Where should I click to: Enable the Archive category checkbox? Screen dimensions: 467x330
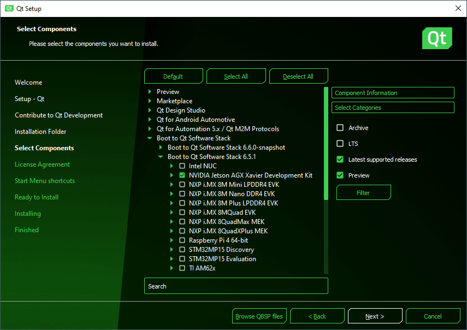340,128
